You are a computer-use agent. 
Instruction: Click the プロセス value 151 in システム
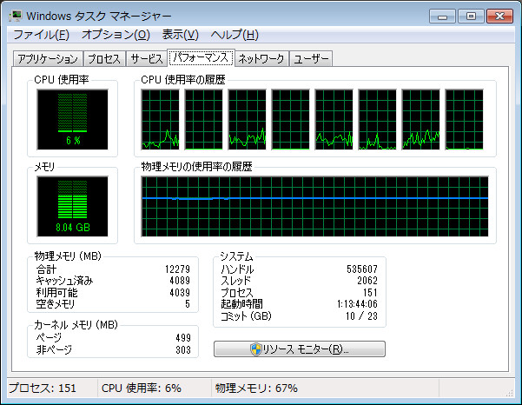[370, 292]
